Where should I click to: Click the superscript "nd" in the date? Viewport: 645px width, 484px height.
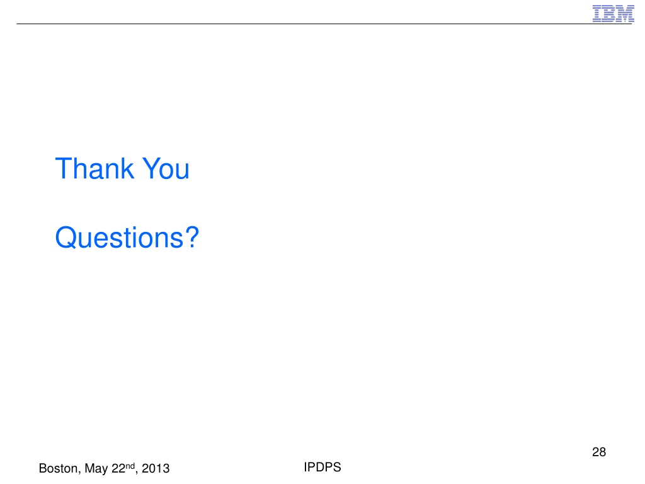130,466
